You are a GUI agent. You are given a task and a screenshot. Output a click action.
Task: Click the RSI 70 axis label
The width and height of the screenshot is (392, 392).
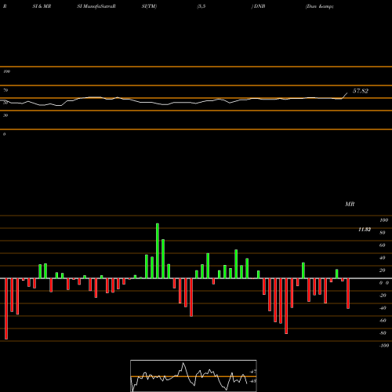click(x=5, y=90)
